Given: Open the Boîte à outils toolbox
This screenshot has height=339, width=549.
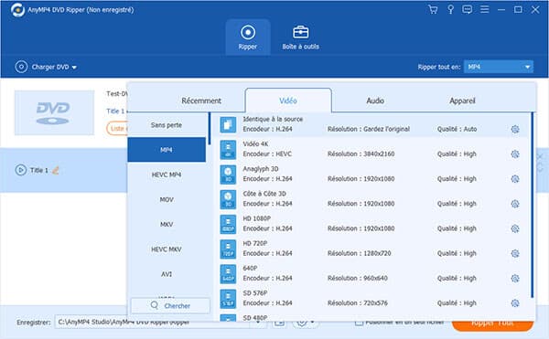Looking at the screenshot, I should 300,37.
